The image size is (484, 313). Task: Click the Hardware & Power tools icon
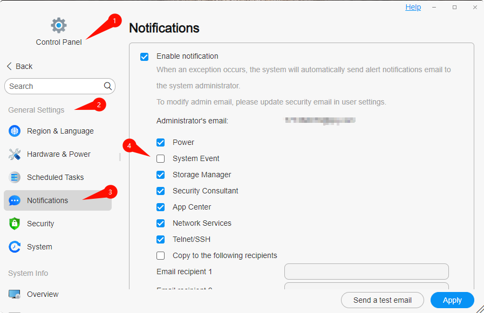coord(15,154)
